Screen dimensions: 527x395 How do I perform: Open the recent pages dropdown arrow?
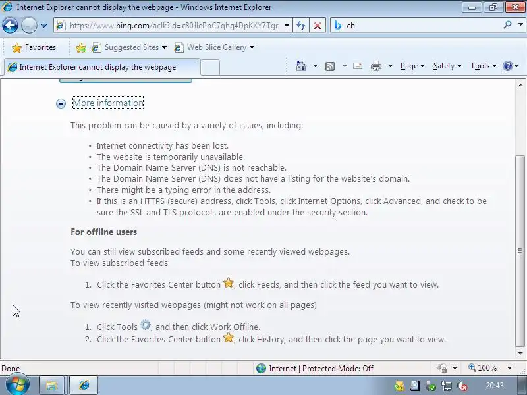43,26
